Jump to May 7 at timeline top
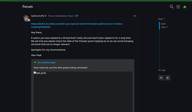 point(161,19)
